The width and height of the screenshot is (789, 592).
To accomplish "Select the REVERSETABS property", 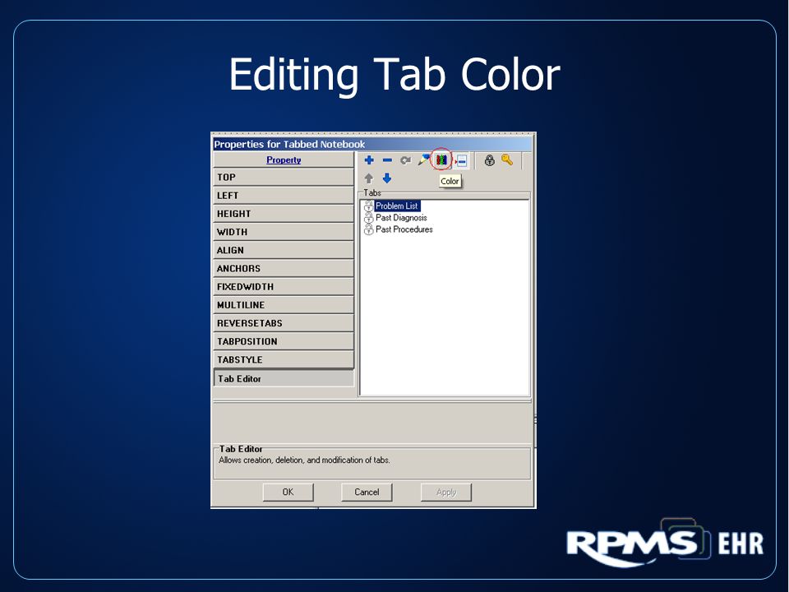I will click(x=284, y=323).
